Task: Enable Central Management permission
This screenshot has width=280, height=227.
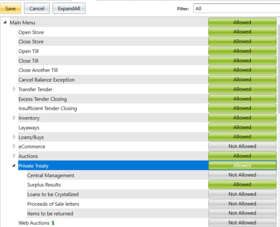Action: (242, 175)
